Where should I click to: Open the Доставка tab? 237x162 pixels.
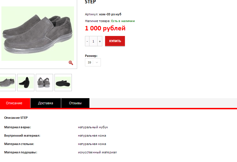pos(46,103)
